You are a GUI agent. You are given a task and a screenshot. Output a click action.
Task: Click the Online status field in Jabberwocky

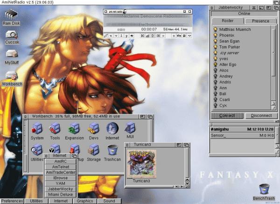[244, 14]
